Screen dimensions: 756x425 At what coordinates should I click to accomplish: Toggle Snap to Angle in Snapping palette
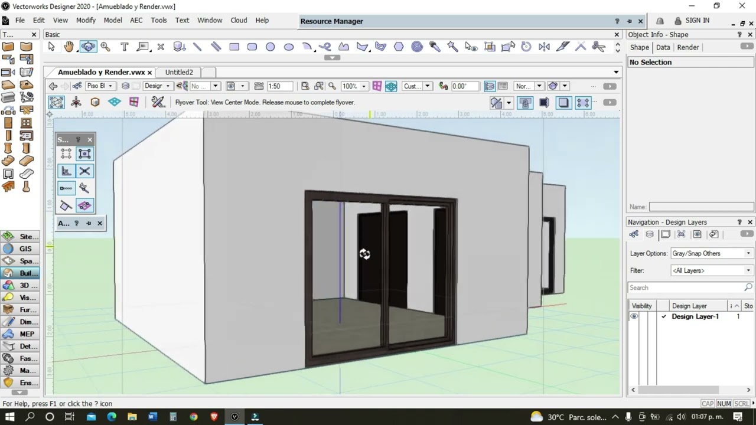click(66, 171)
